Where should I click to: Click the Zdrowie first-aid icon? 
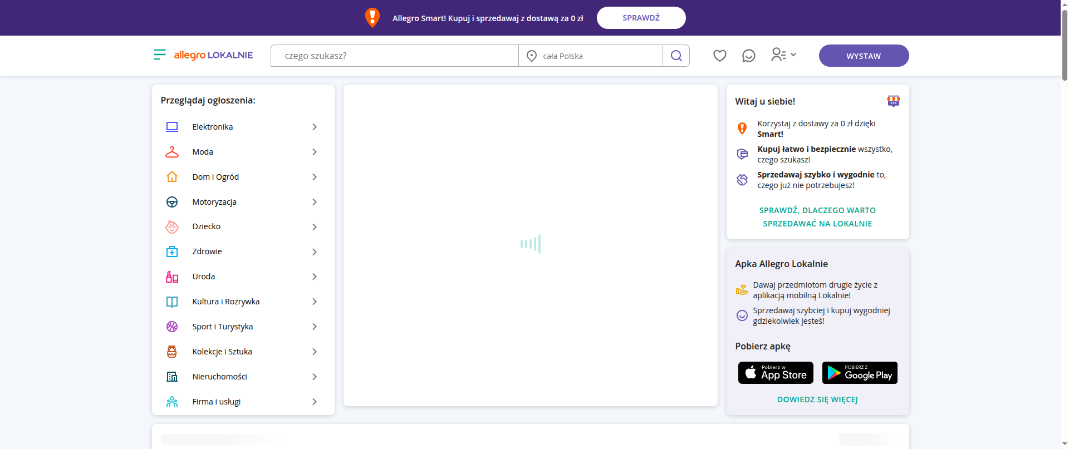coord(172,251)
